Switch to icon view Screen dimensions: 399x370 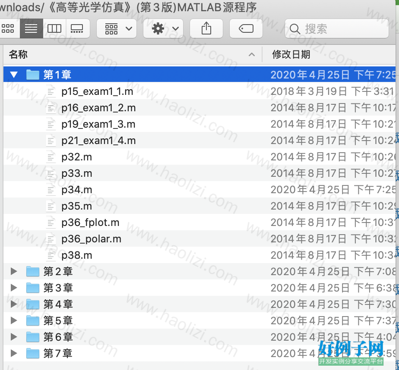[x=8, y=28]
